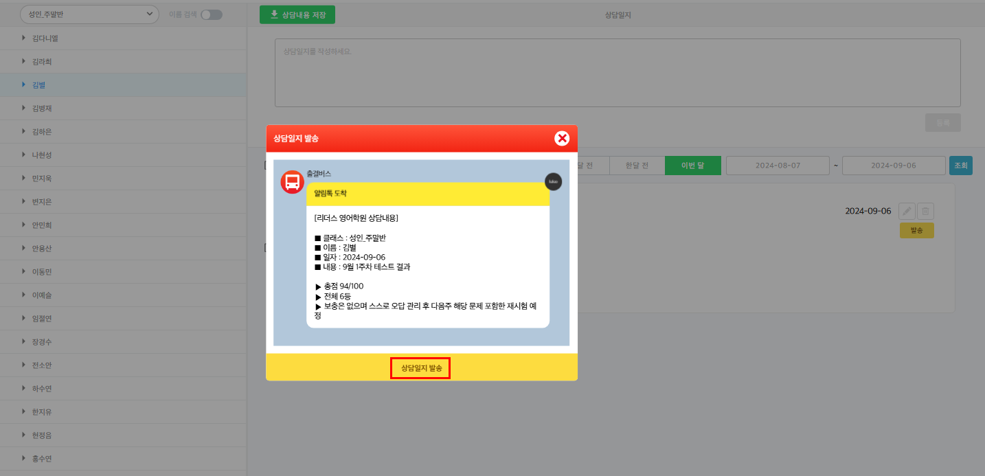Click the yellow 발송 button
Image resolution: width=985 pixels, height=476 pixels.
pos(916,231)
